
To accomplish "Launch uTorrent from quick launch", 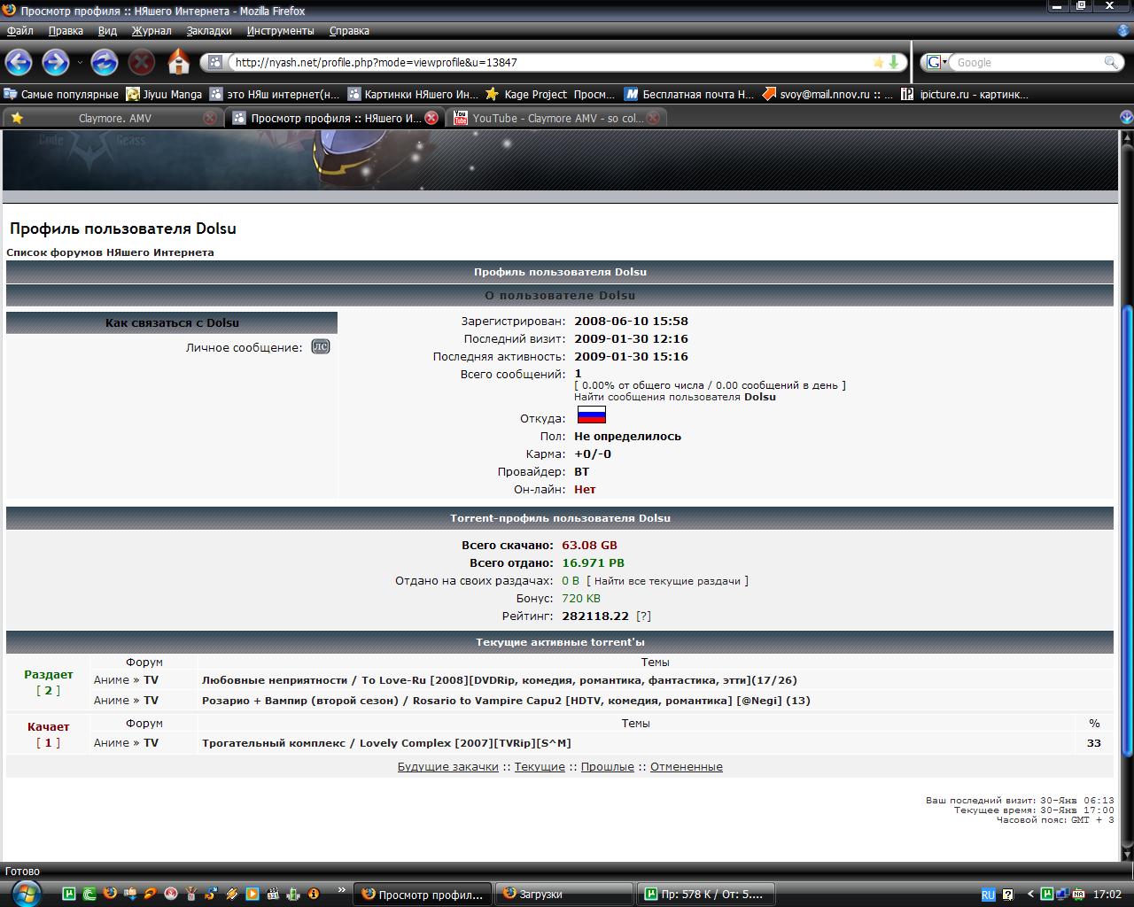I will point(69,894).
